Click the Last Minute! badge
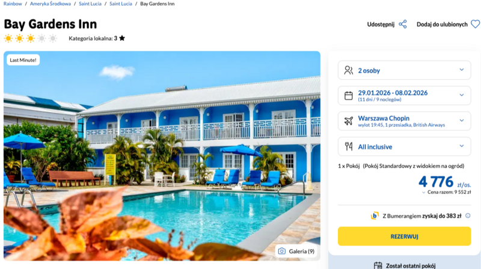481x269 pixels. click(23, 60)
